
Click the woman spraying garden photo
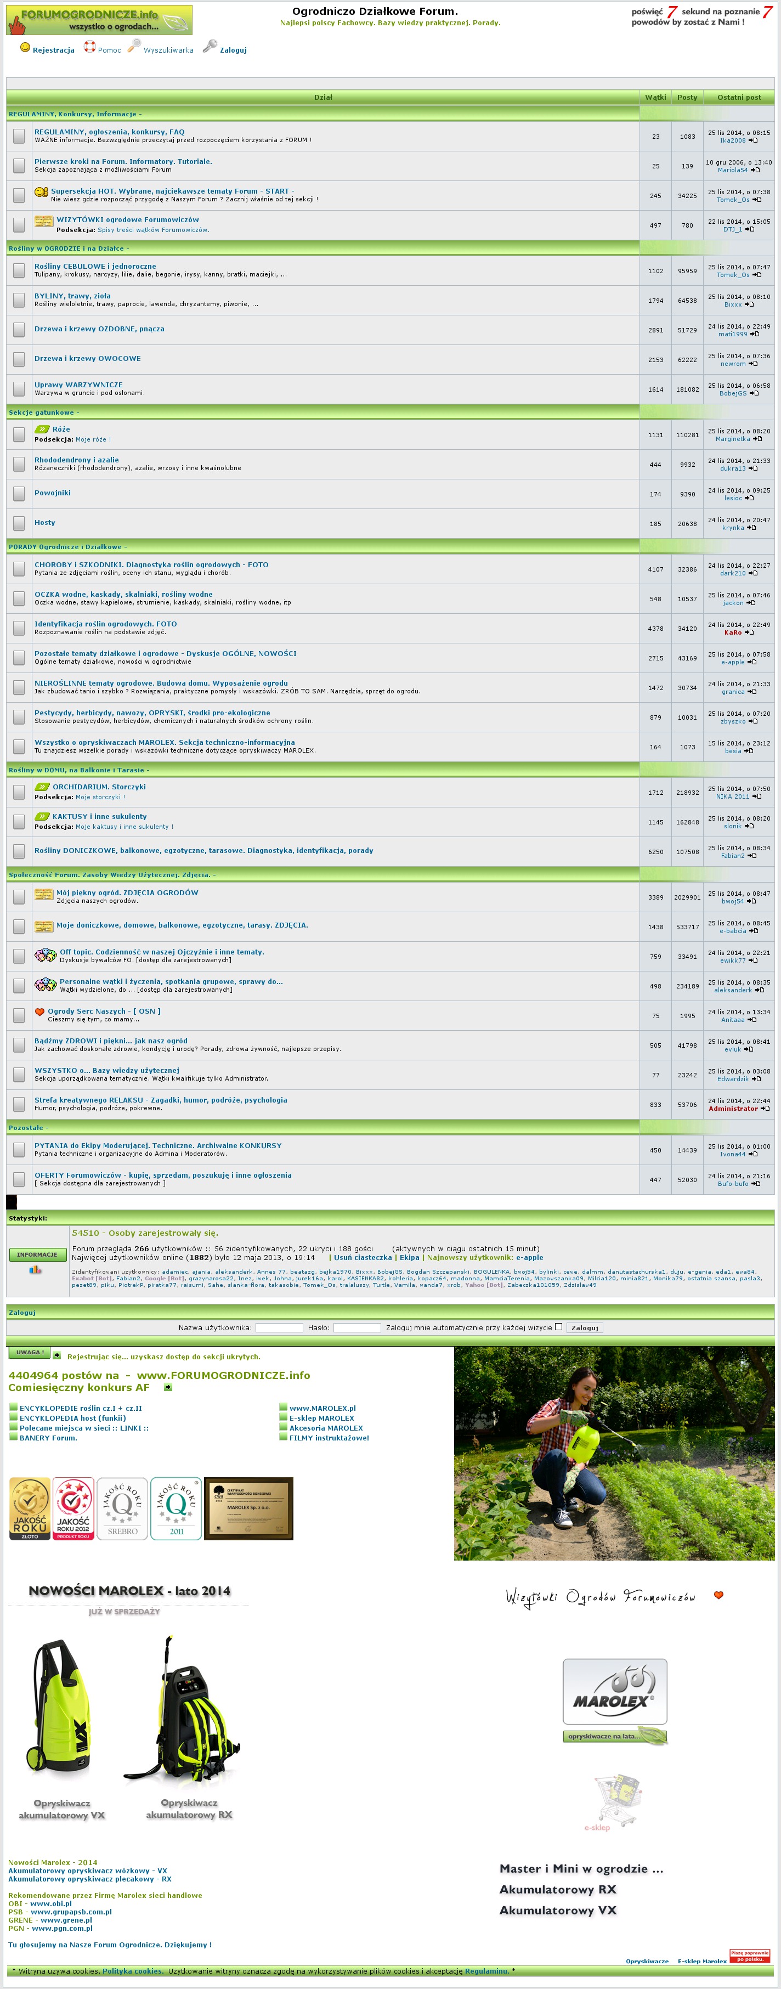tap(614, 1453)
